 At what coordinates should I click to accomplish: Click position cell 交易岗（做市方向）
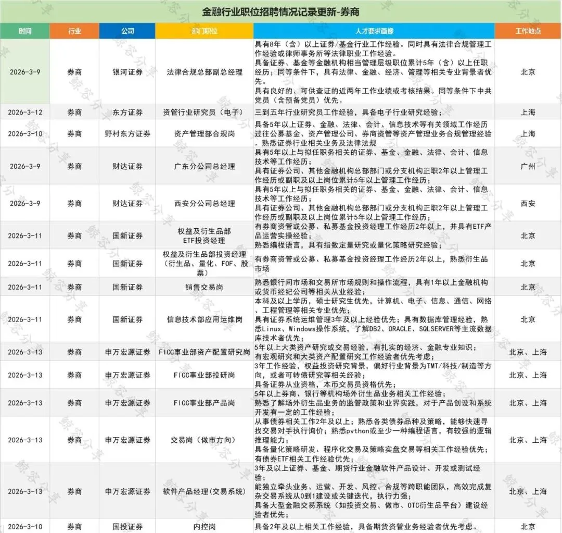(205, 440)
